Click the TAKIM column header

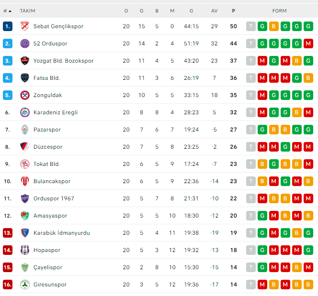[x=27, y=11]
